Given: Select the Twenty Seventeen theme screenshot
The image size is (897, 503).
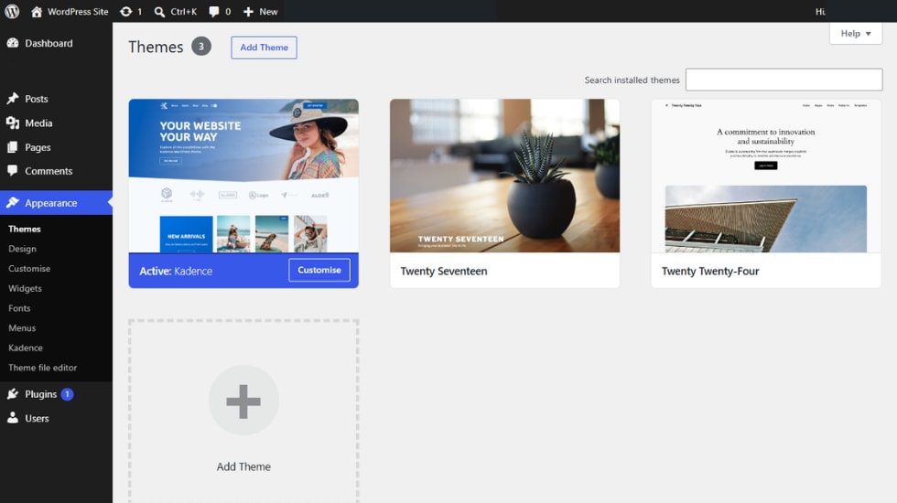Looking at the screenshot, I should coord(504,176).
